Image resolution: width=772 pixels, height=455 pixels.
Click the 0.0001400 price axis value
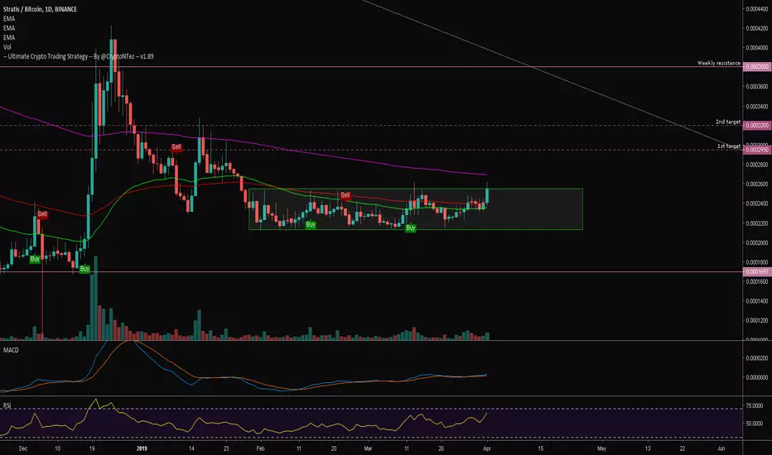757,301
